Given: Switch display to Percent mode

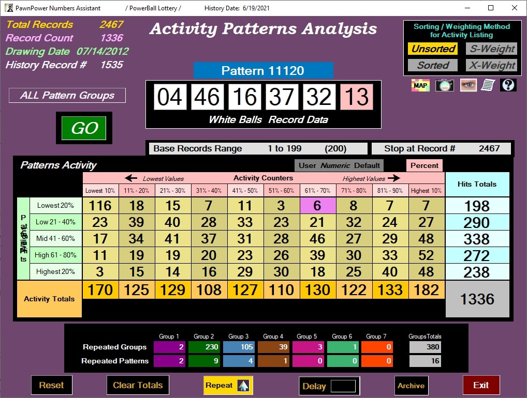Looking at the screenshot, I should point(424,165).
